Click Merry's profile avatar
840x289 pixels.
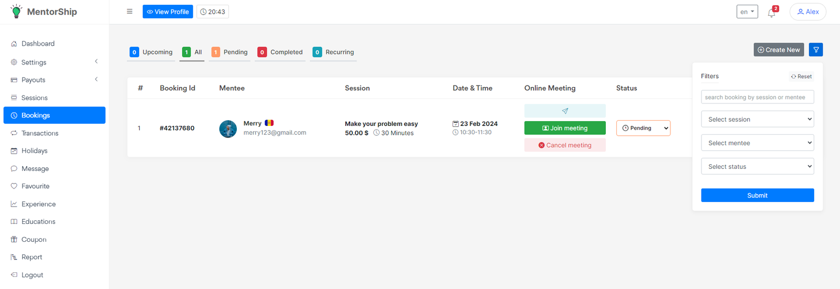tap(228, 129)
